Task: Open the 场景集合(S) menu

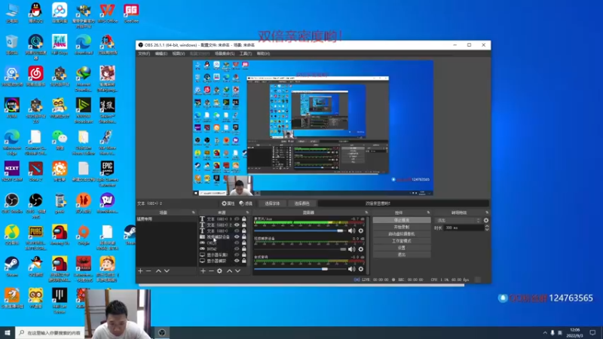Action: pos(225,53)
